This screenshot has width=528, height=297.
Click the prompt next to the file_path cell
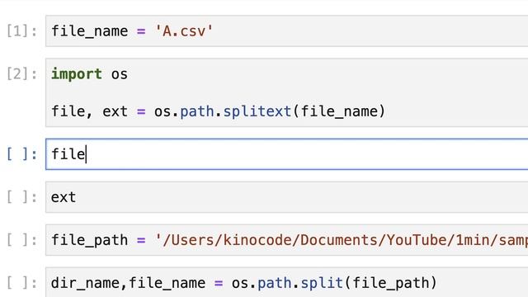tap(22, 240)
